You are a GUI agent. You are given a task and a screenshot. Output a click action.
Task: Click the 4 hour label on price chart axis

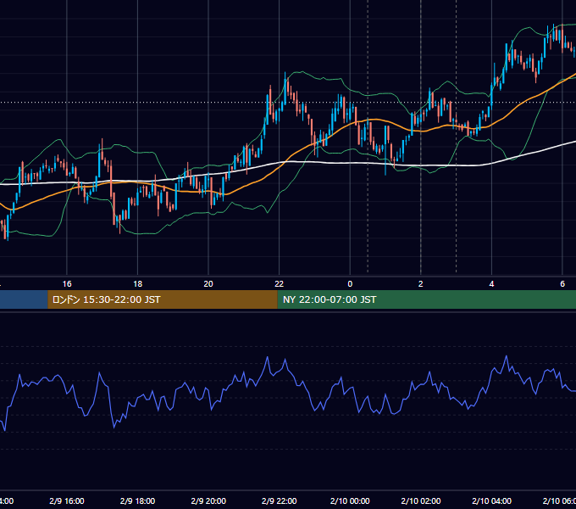click(491, 284)
